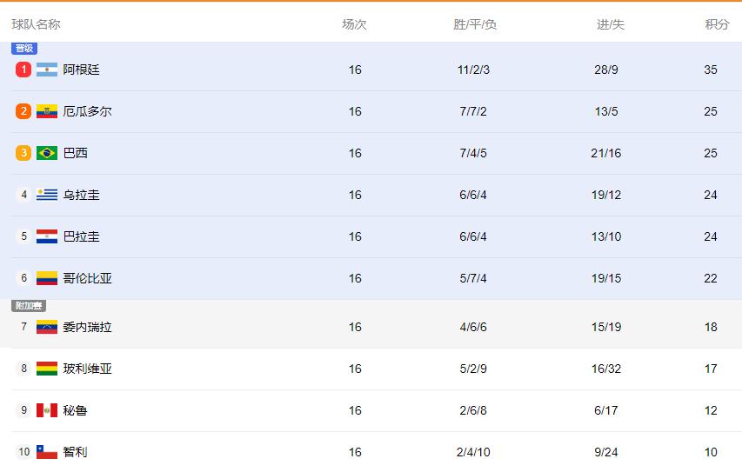Click the red rank 1 badge
The width and height of the screenshot is (742, 472).
pyautogui.click(x=23, y=70)
